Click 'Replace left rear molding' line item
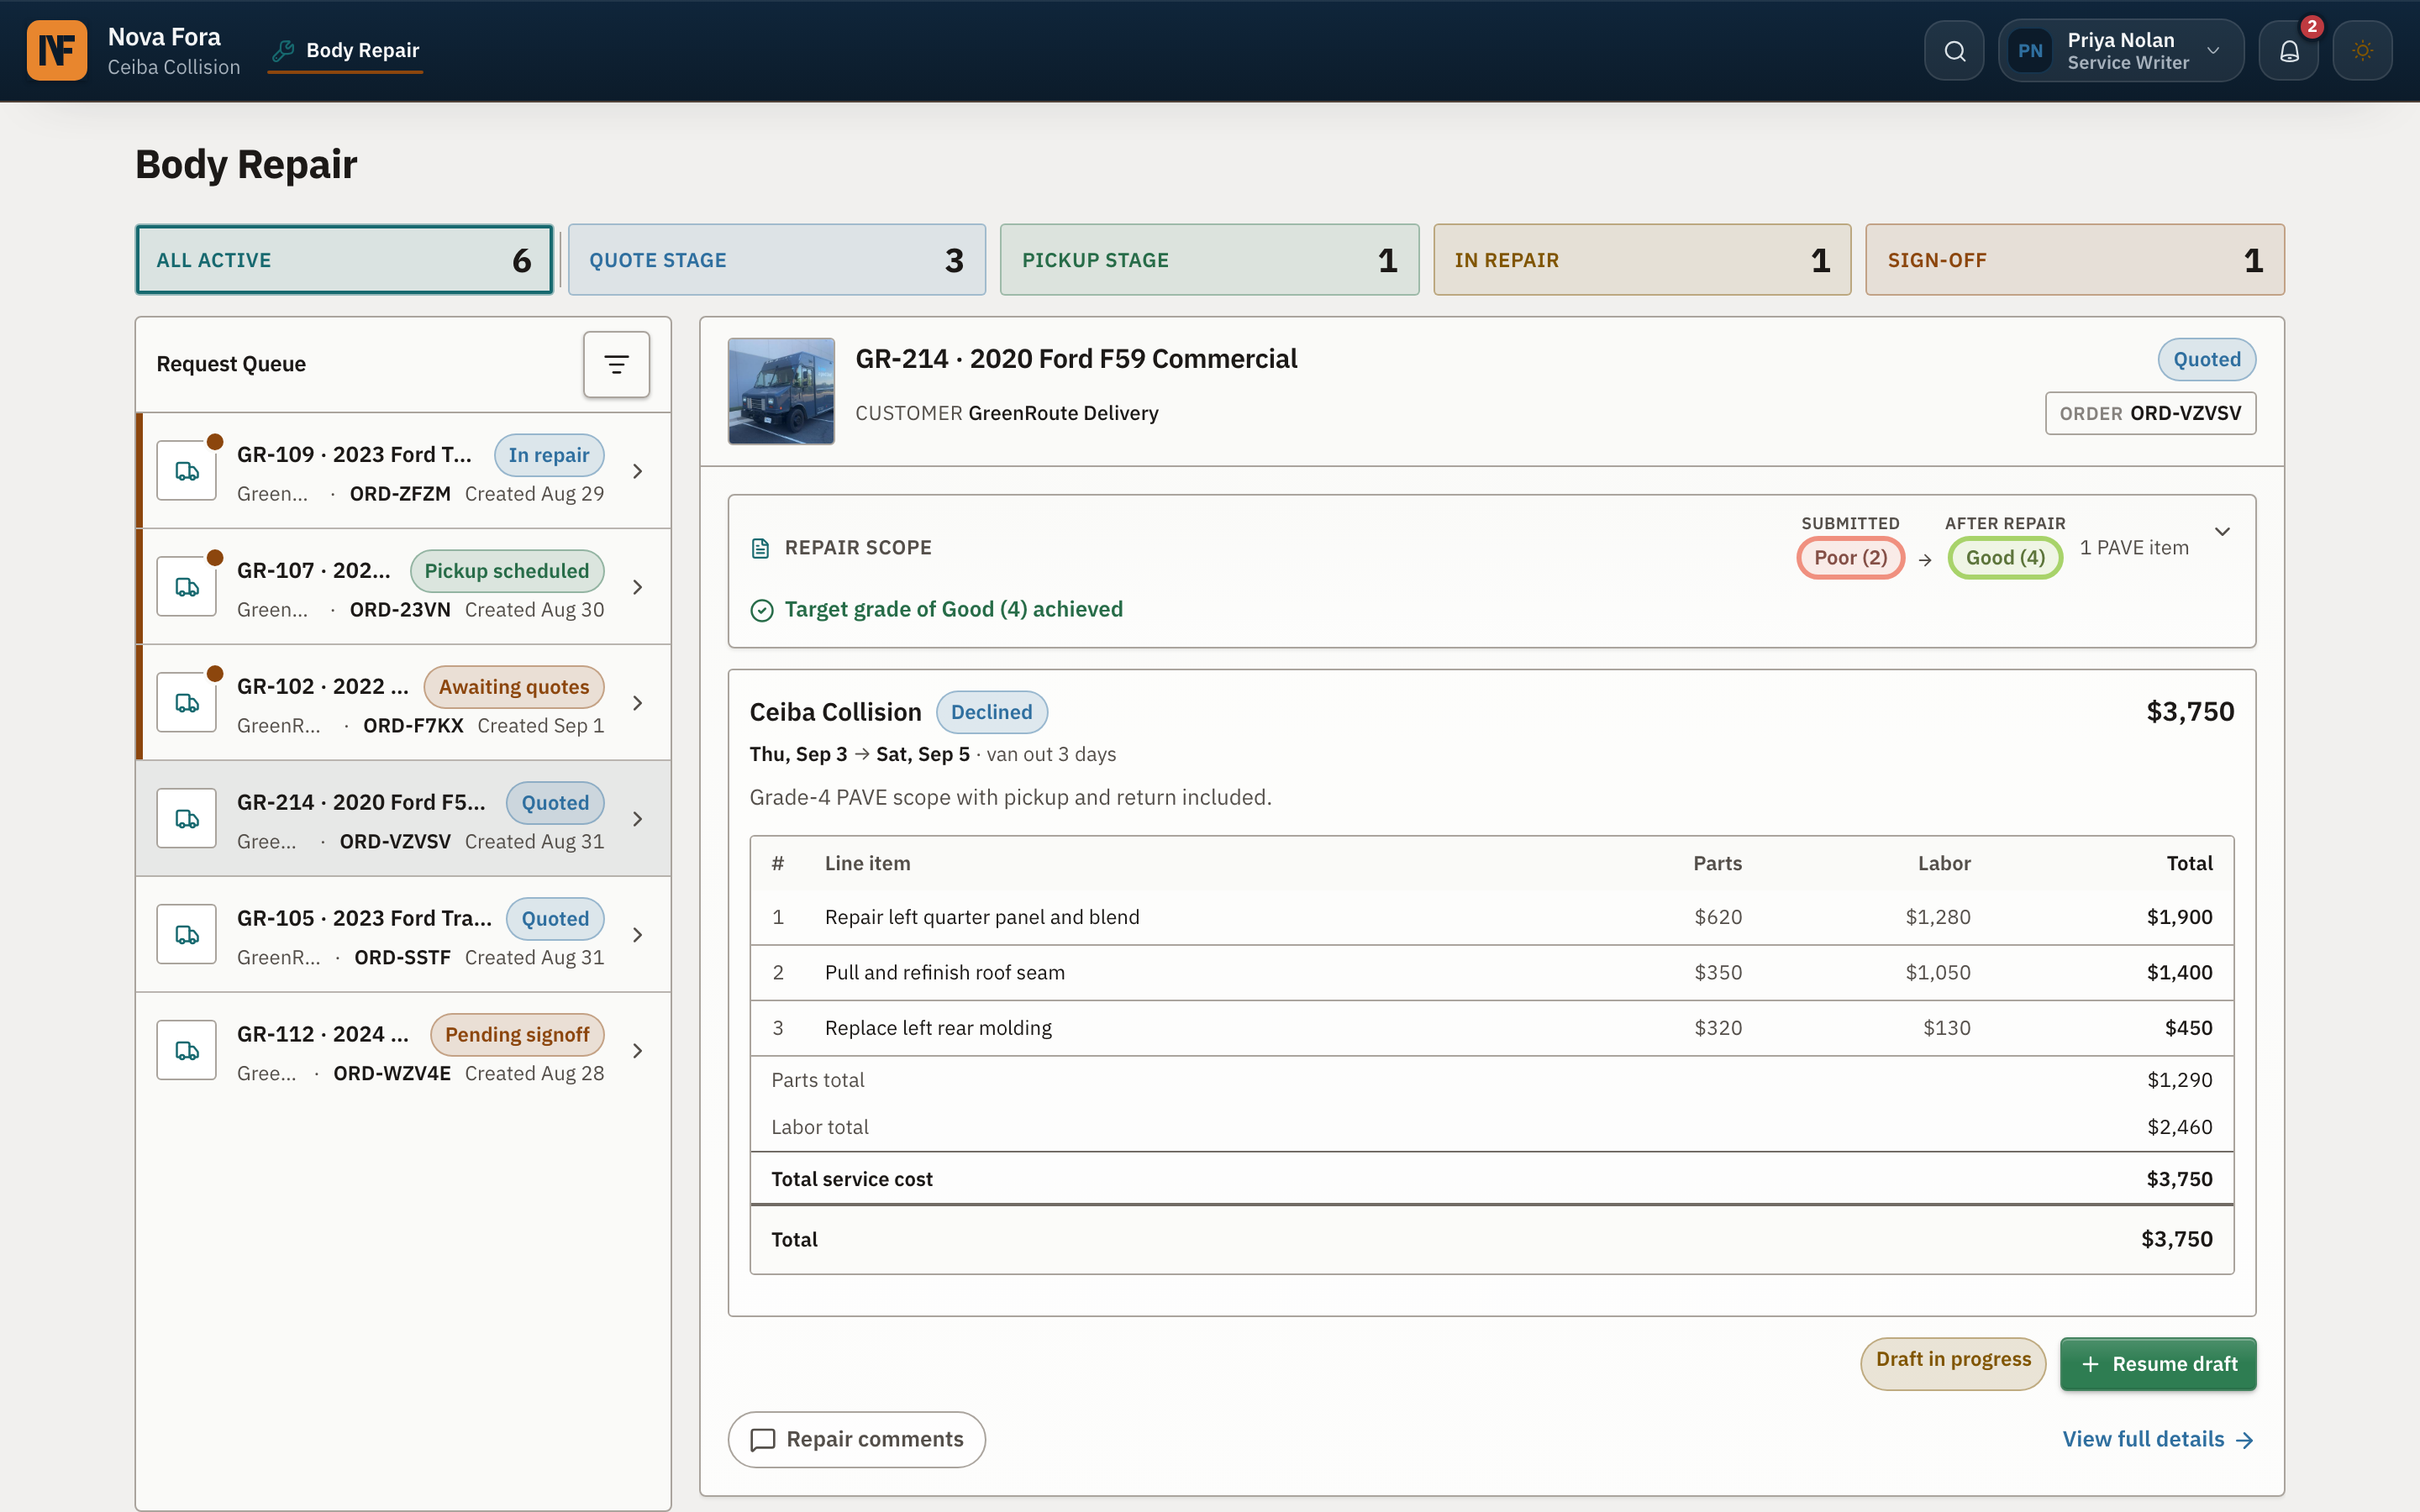The height and width of the screenshot is (1512, 2420). (938, 1028)
